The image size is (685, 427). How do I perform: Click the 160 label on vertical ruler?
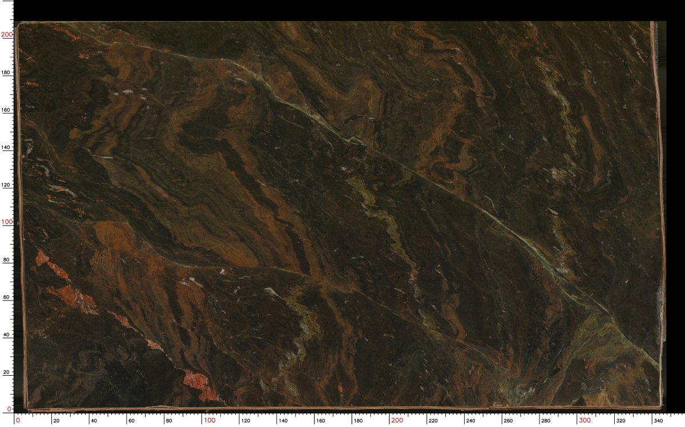tap(7, 110)
